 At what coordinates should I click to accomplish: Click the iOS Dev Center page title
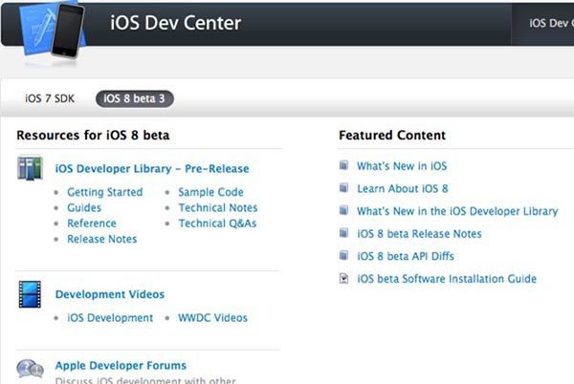pos(176,23)
